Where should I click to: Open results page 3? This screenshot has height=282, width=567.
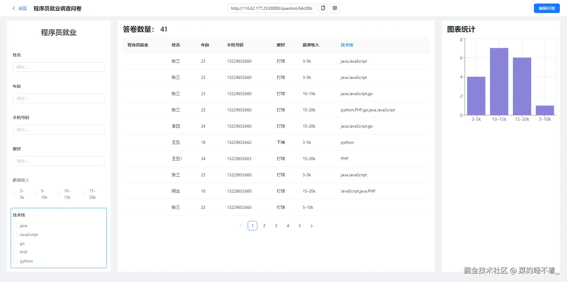click(276, 226)
